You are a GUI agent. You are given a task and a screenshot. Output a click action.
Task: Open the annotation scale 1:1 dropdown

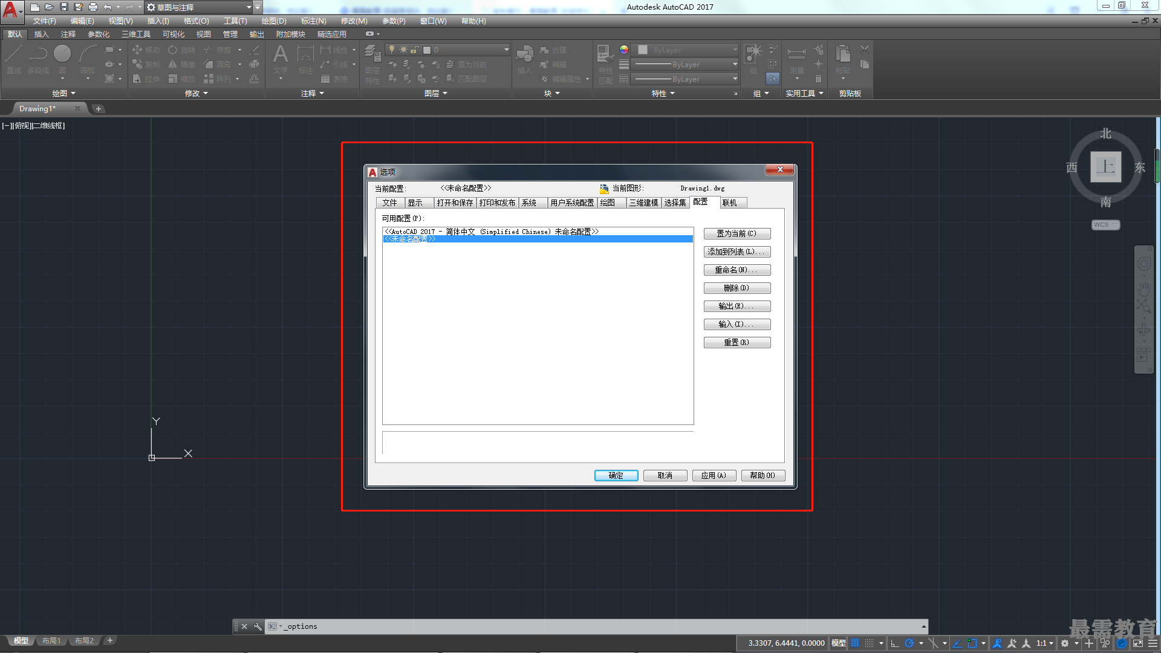[1044, 643]
